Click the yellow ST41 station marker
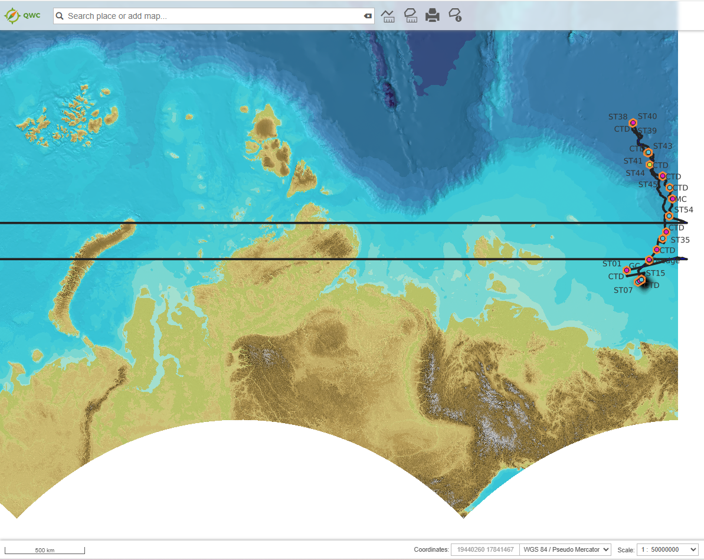704x560 pixels. (650, 165)
